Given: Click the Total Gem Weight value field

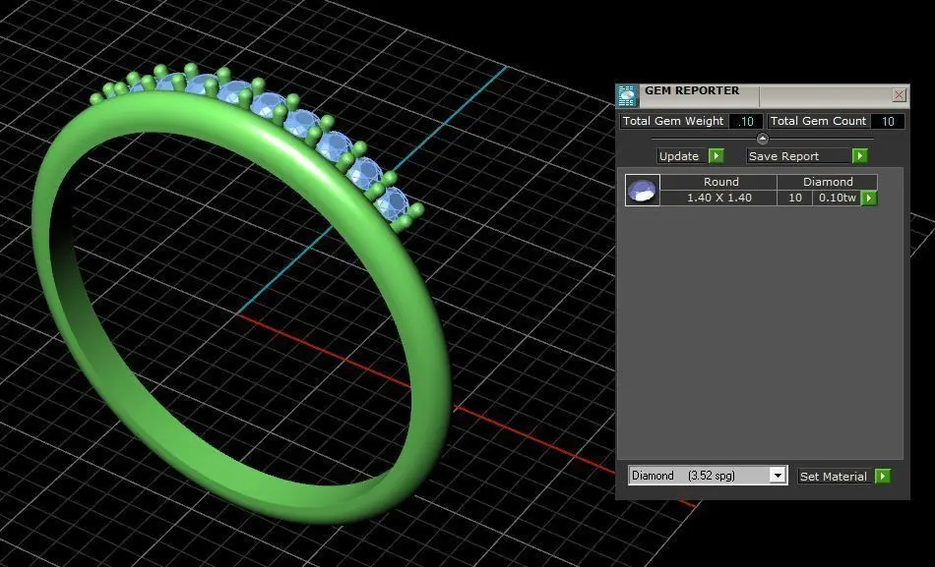Looking at the screenshot, I should coord(746,121).
